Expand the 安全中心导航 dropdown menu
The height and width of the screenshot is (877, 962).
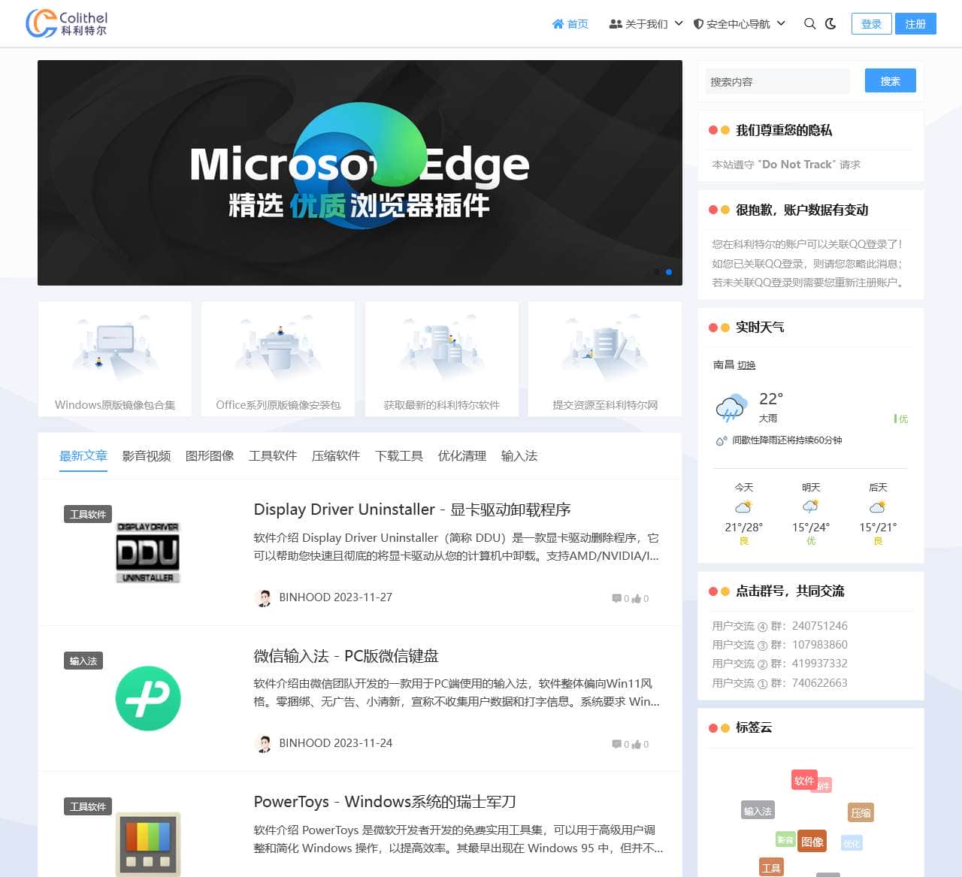coord(739,24)
